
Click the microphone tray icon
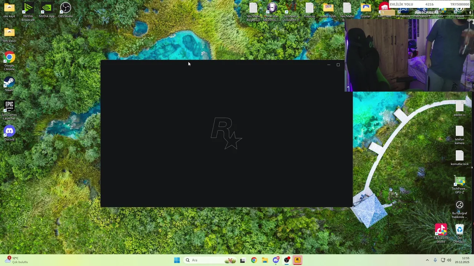[435, 260]
